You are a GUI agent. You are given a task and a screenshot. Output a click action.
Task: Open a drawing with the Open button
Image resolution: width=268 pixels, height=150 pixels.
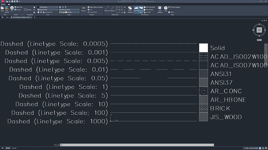point(2,9)
